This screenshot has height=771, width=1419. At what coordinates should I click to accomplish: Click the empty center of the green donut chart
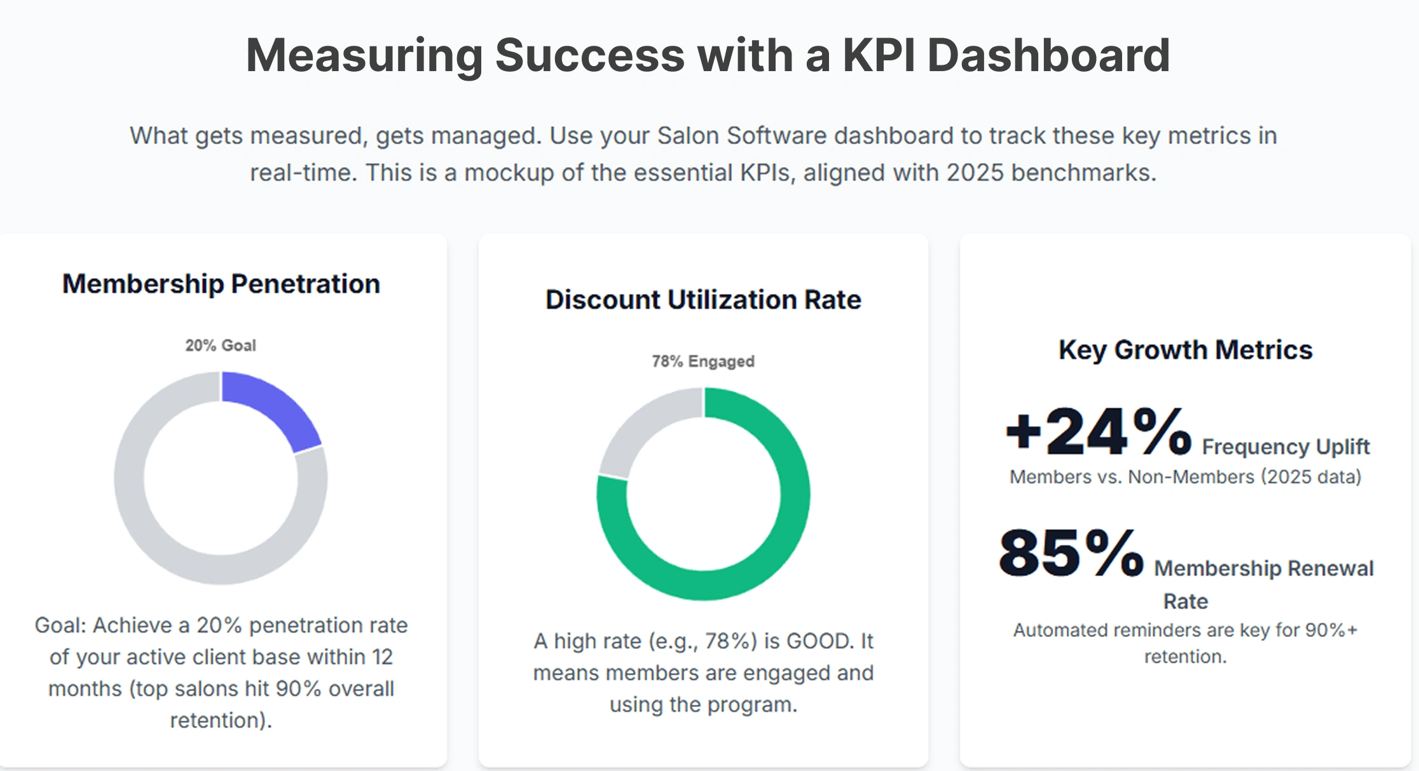(x=703, y=494)
